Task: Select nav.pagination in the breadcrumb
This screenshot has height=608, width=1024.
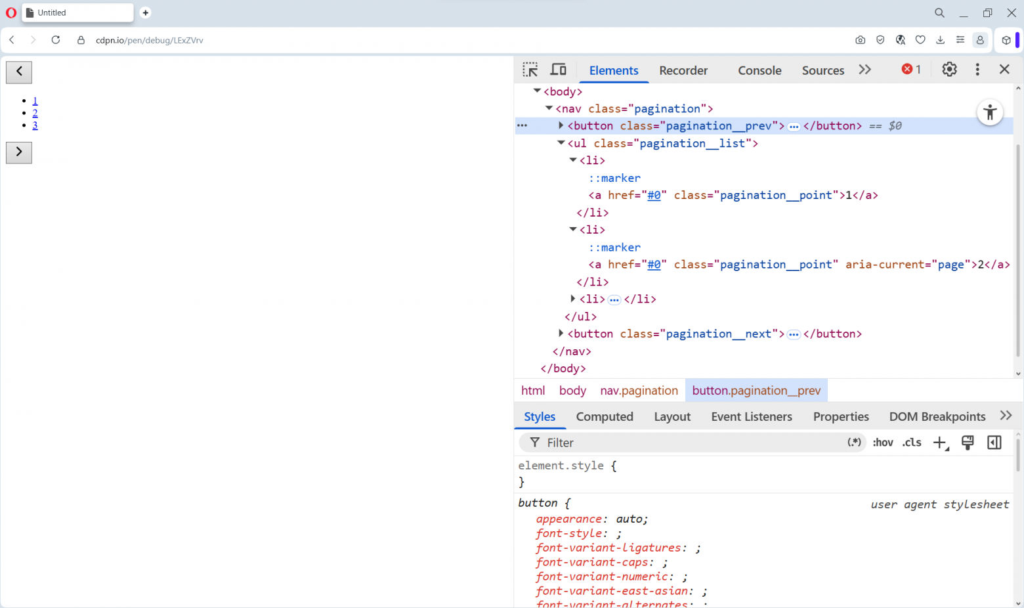Action: tap(639, 391)
